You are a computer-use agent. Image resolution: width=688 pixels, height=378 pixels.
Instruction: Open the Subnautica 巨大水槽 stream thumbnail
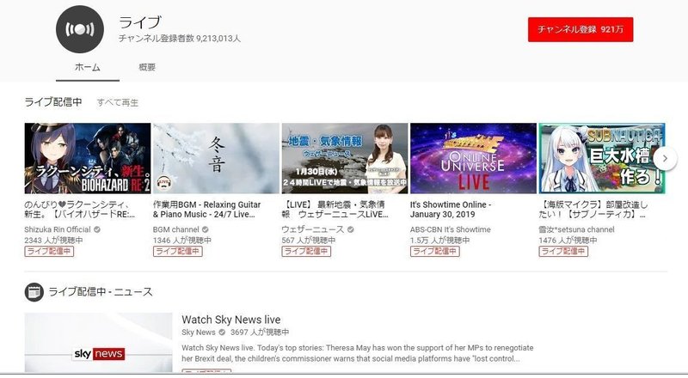(601, 158)
